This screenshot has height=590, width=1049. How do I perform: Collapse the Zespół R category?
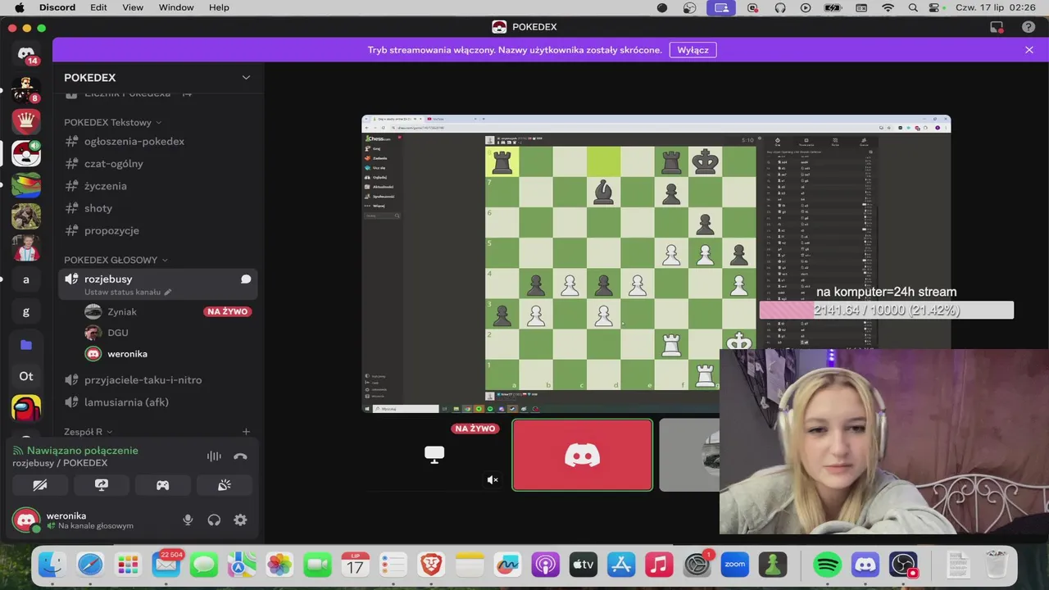point(88,432)
